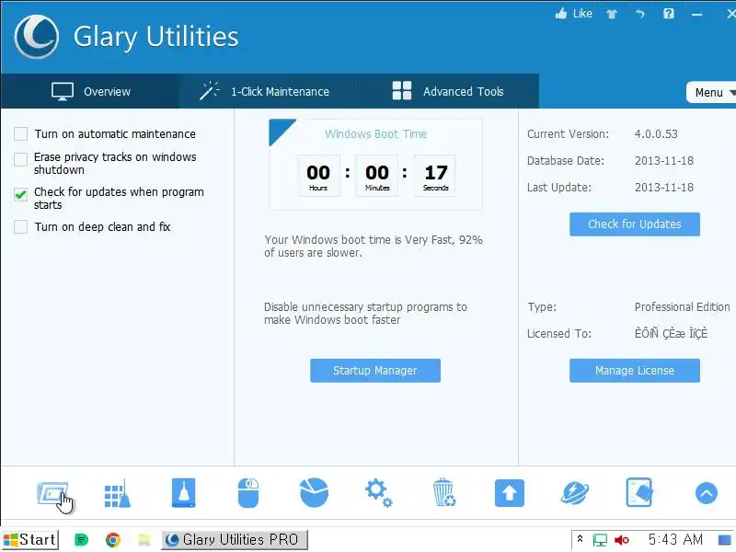Click the Manage License button
This screenshot has height=552, width=736.
coord(635,371)
